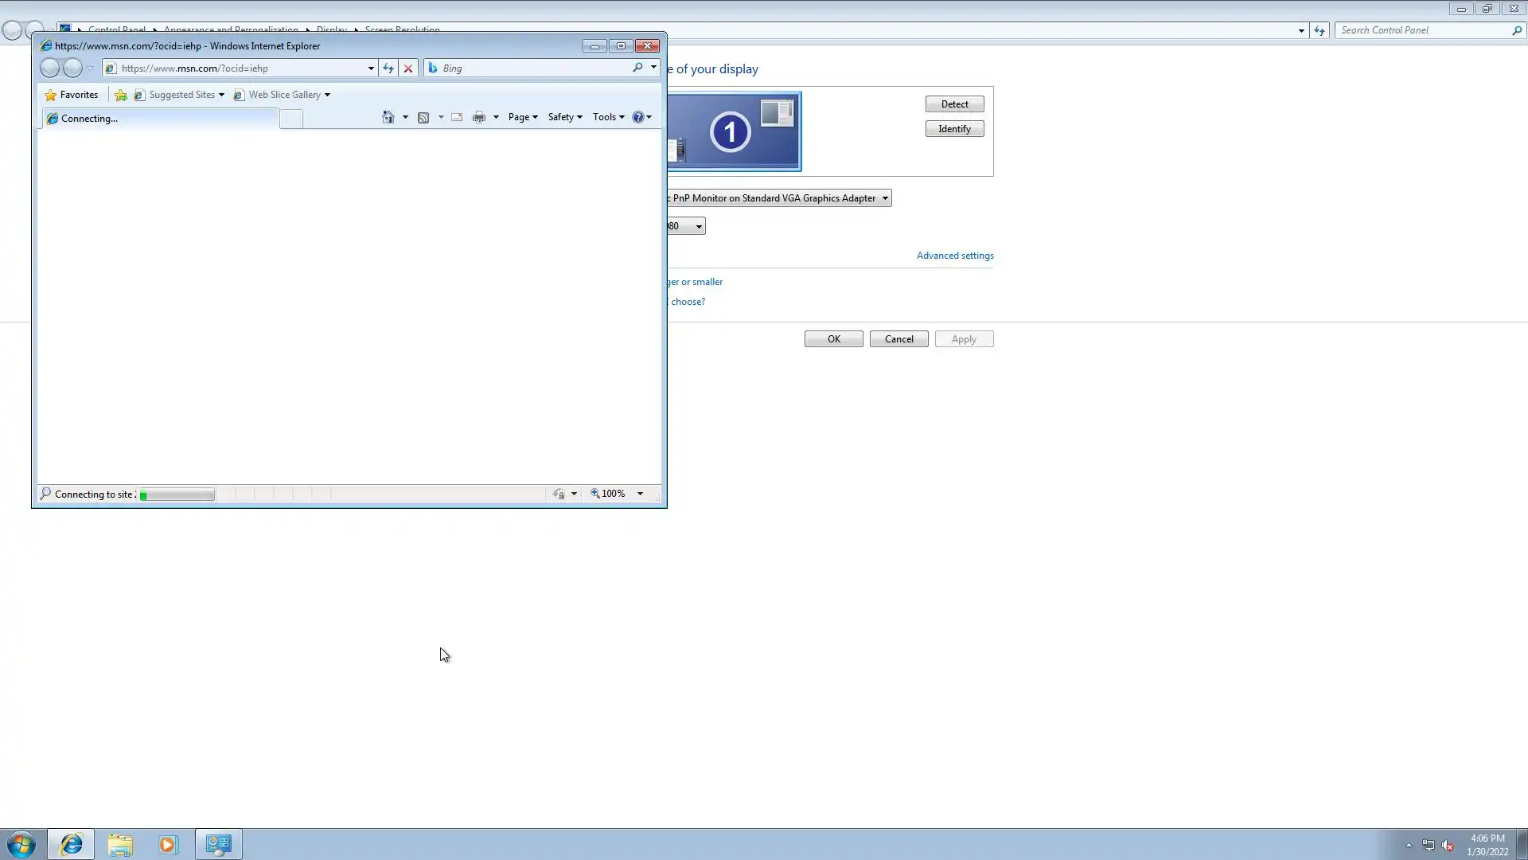Open the zoom level 100% dropdown
1528x860 pixels.
coord(640,494)
